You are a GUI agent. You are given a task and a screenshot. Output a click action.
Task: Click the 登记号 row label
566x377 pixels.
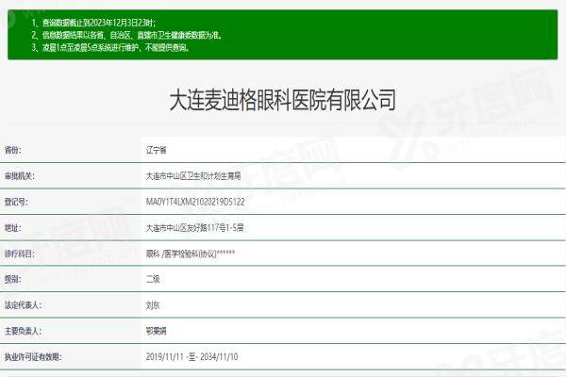[x=16, y=202]
